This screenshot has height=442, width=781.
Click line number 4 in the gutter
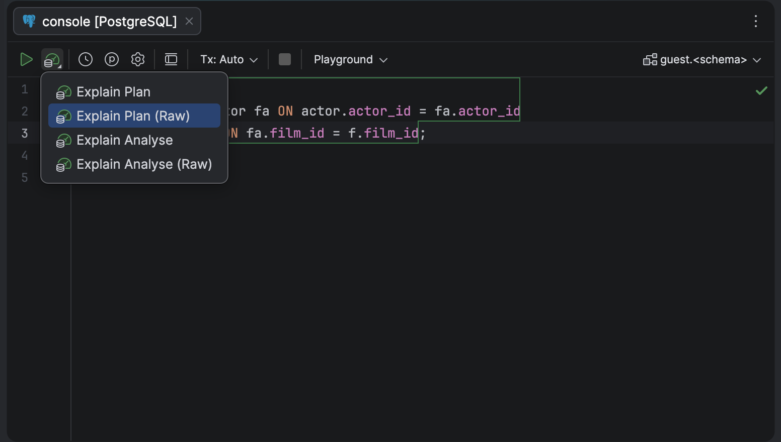pyautogui.click(x=25, y=156)
